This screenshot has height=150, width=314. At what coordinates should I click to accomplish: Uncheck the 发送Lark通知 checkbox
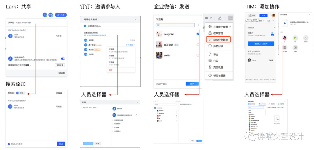point(9,144)
